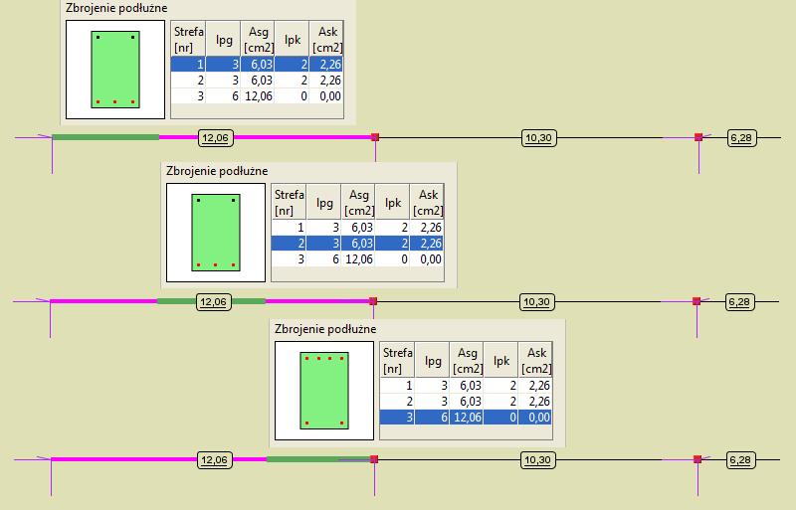Click first red support node on top beam
The image size is (796, 510).
click(375, 137)
